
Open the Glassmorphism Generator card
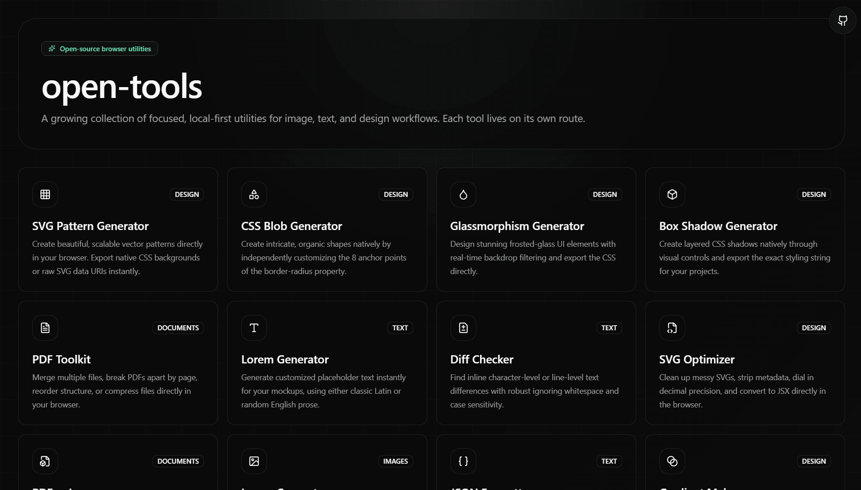pos(536,229)
